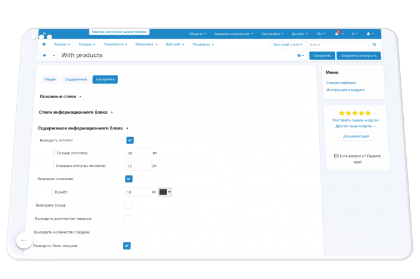The width and height of the screenshot is (420, 279).
Task: Open the Быстрый старт dropdown
Action: pos(287,45)
